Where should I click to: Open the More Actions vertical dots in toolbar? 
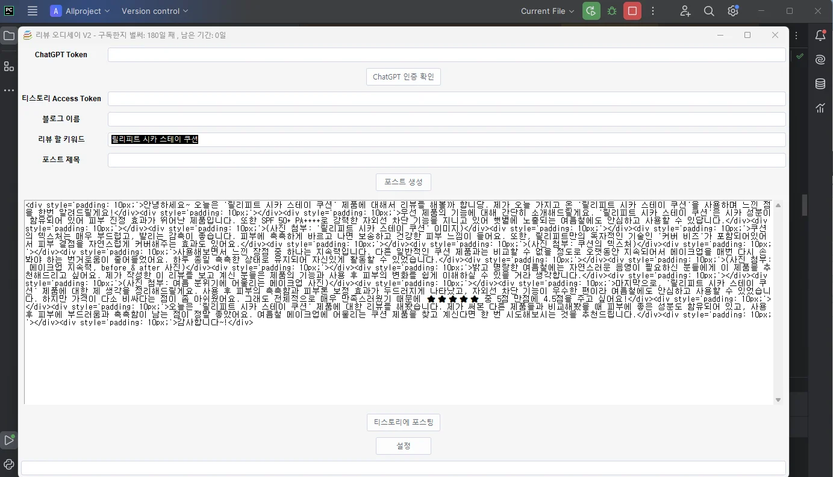[653, 11]
